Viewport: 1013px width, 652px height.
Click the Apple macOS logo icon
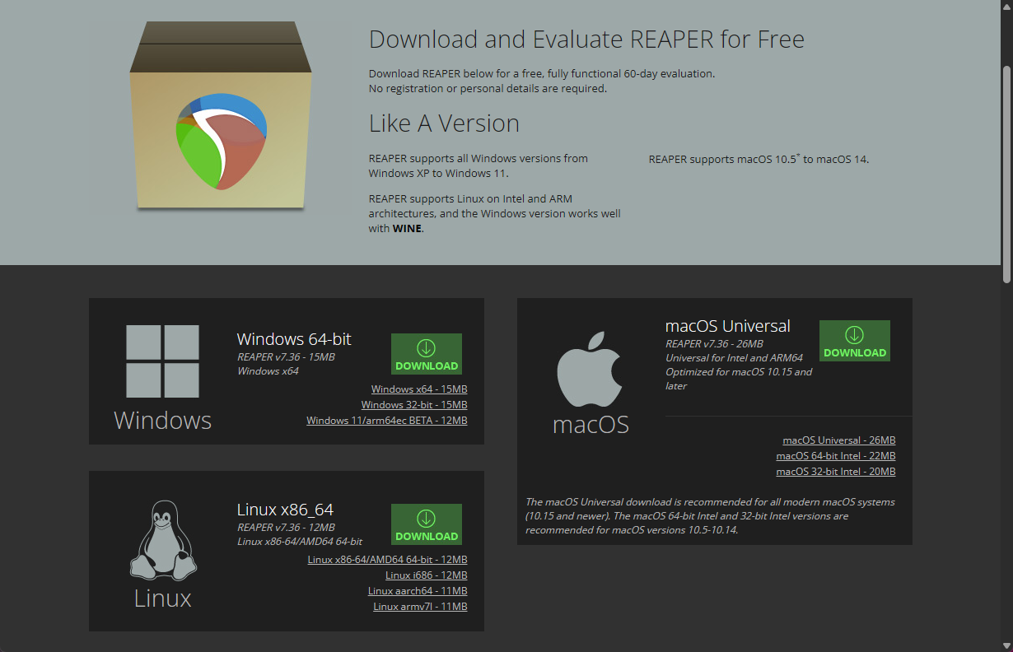click(590, 370)
